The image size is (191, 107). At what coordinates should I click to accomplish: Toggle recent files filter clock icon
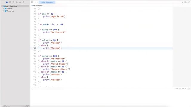26,106
